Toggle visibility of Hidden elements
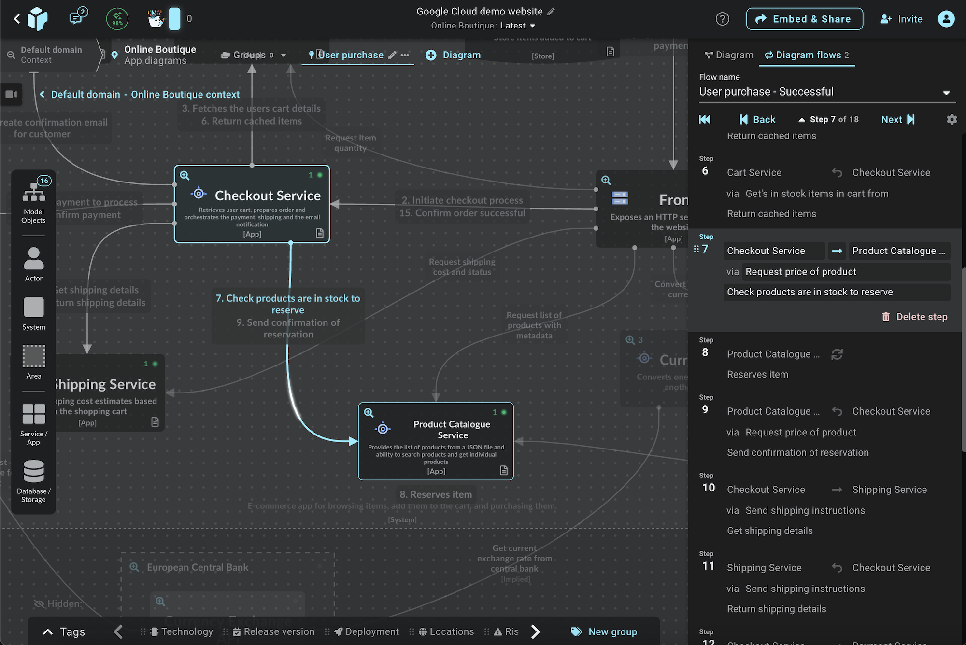This screenshot has width=966, height=645. pos(40,603)
